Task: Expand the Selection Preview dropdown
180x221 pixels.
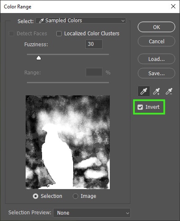Action: pyautogui.click(x=92, y=213)
